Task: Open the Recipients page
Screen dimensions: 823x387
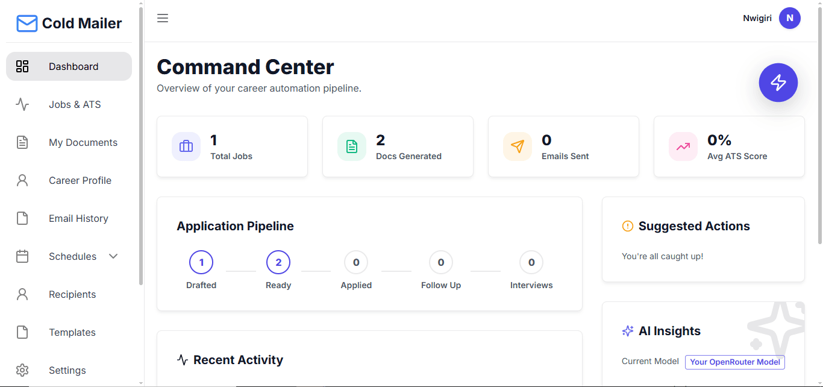Action: click(x=69, y=294)
